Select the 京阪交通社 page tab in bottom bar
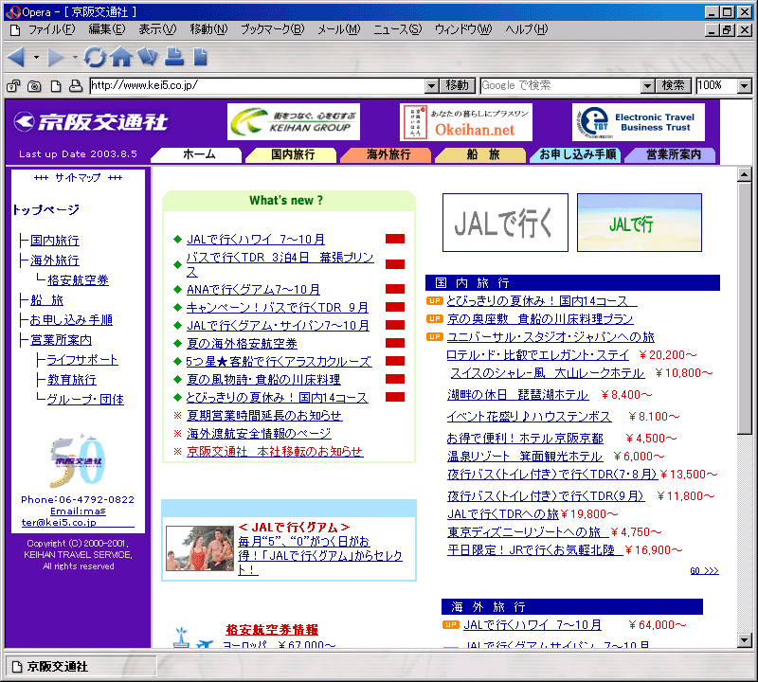The width and height of the screenshot is (758, 682). [x=81, y=667]
